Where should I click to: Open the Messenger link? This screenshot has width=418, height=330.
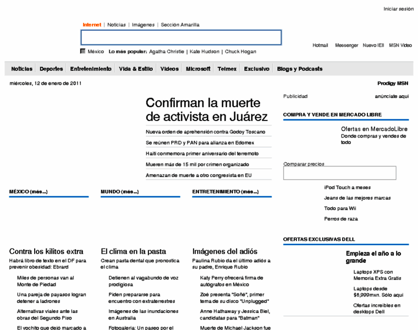[346, 45]
